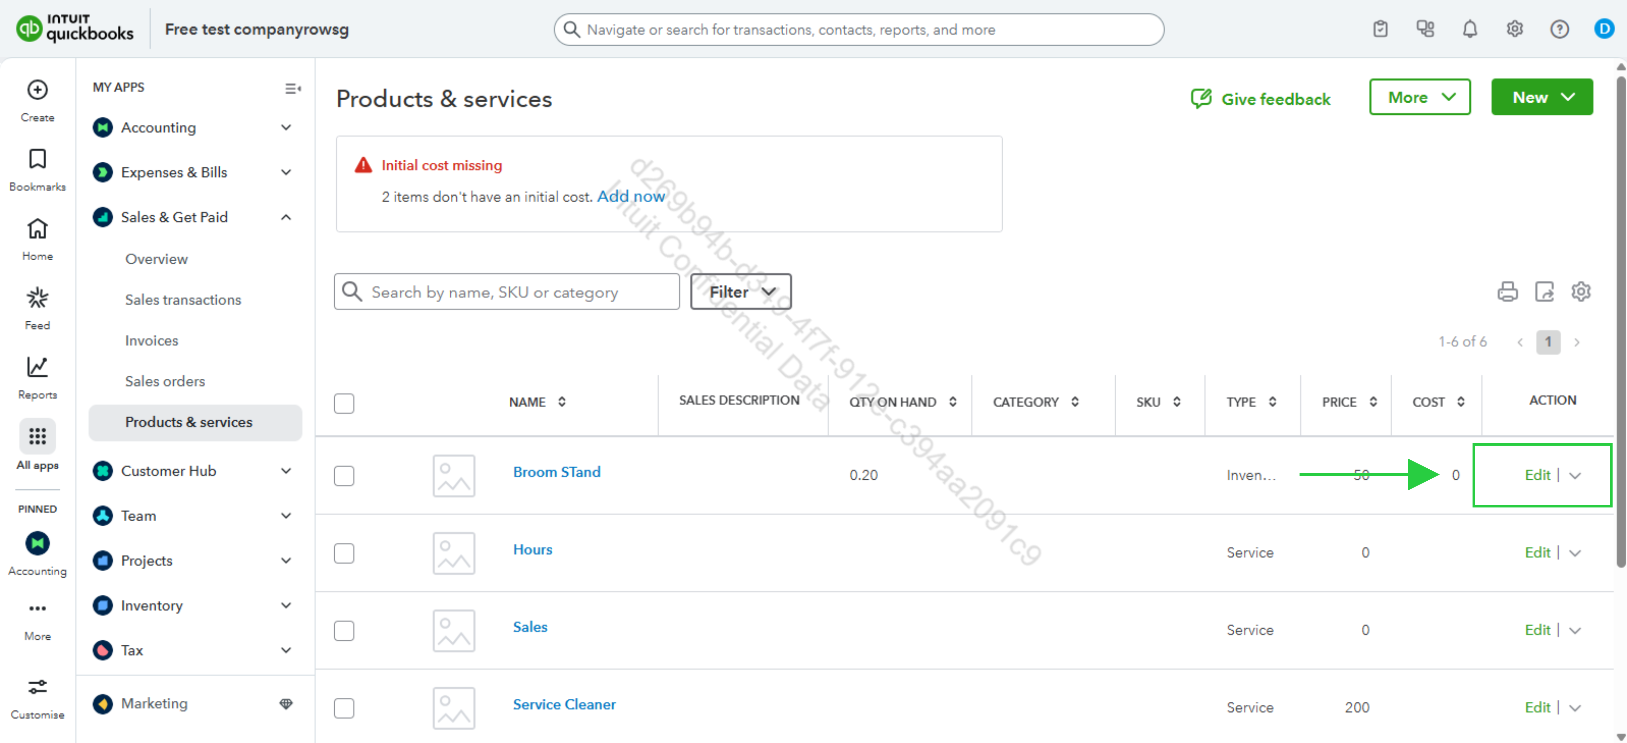
Task: Open the Help question mark icon
Action: click(x=1559, y=29)
